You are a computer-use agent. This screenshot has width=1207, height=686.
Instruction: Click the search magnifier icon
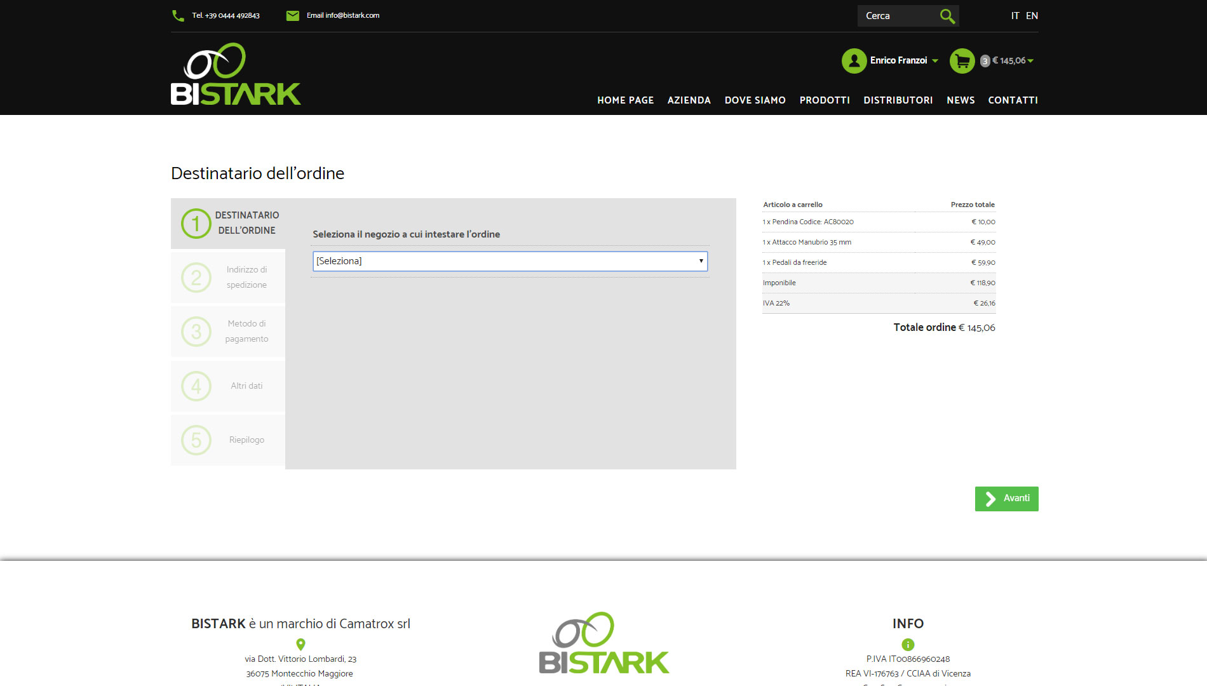pyautogui.click(x=947, y=16)
